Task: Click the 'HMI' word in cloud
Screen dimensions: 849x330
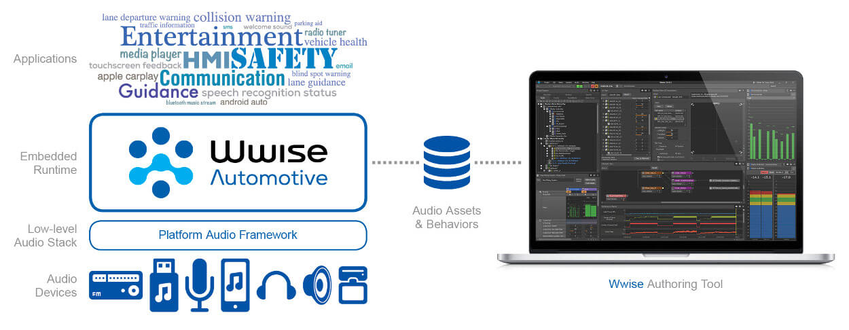Action: 206,60
